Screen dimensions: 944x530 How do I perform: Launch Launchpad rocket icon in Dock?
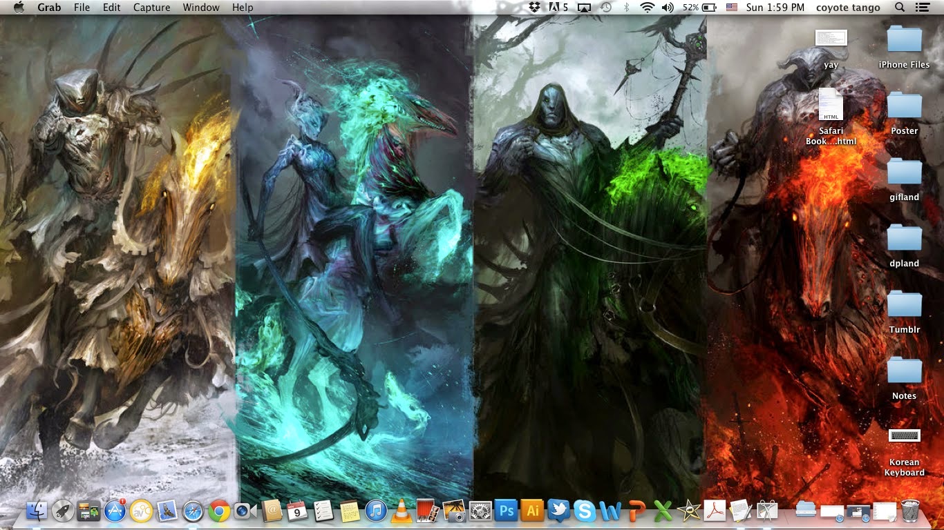point(63,511)
